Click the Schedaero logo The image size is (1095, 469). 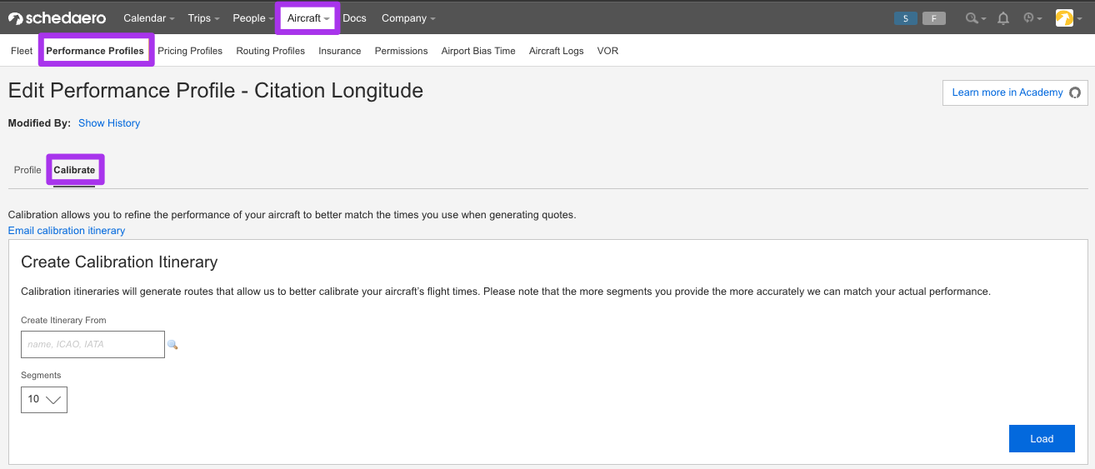coord(57,17)
